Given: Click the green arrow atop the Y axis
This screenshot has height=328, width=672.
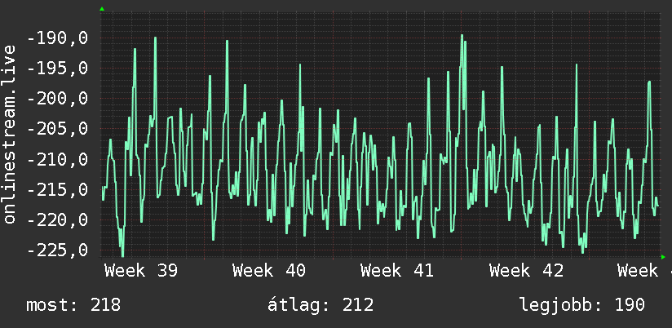Looking at the screenshot, I should point(102,9).
